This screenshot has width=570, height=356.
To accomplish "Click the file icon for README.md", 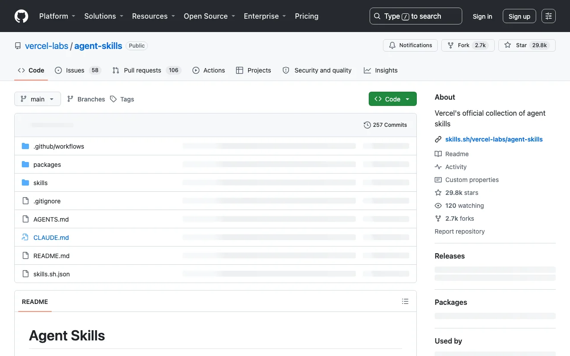I will pyautogui.click(x=25, y=255).
